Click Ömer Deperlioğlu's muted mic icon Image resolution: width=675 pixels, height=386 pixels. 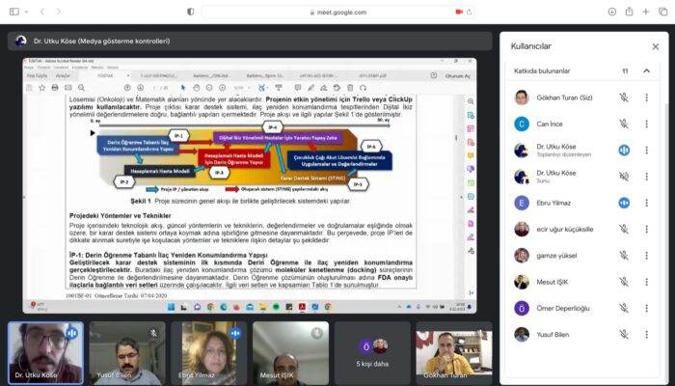click(624, 308)
